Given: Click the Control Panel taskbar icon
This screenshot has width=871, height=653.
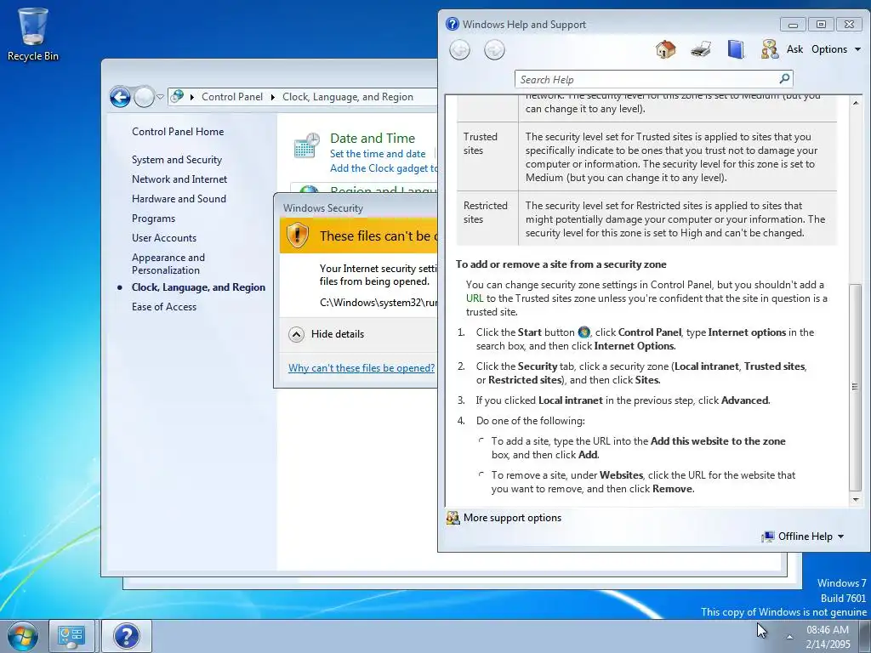Looking at the screenshot, I should tap(71, 636).
